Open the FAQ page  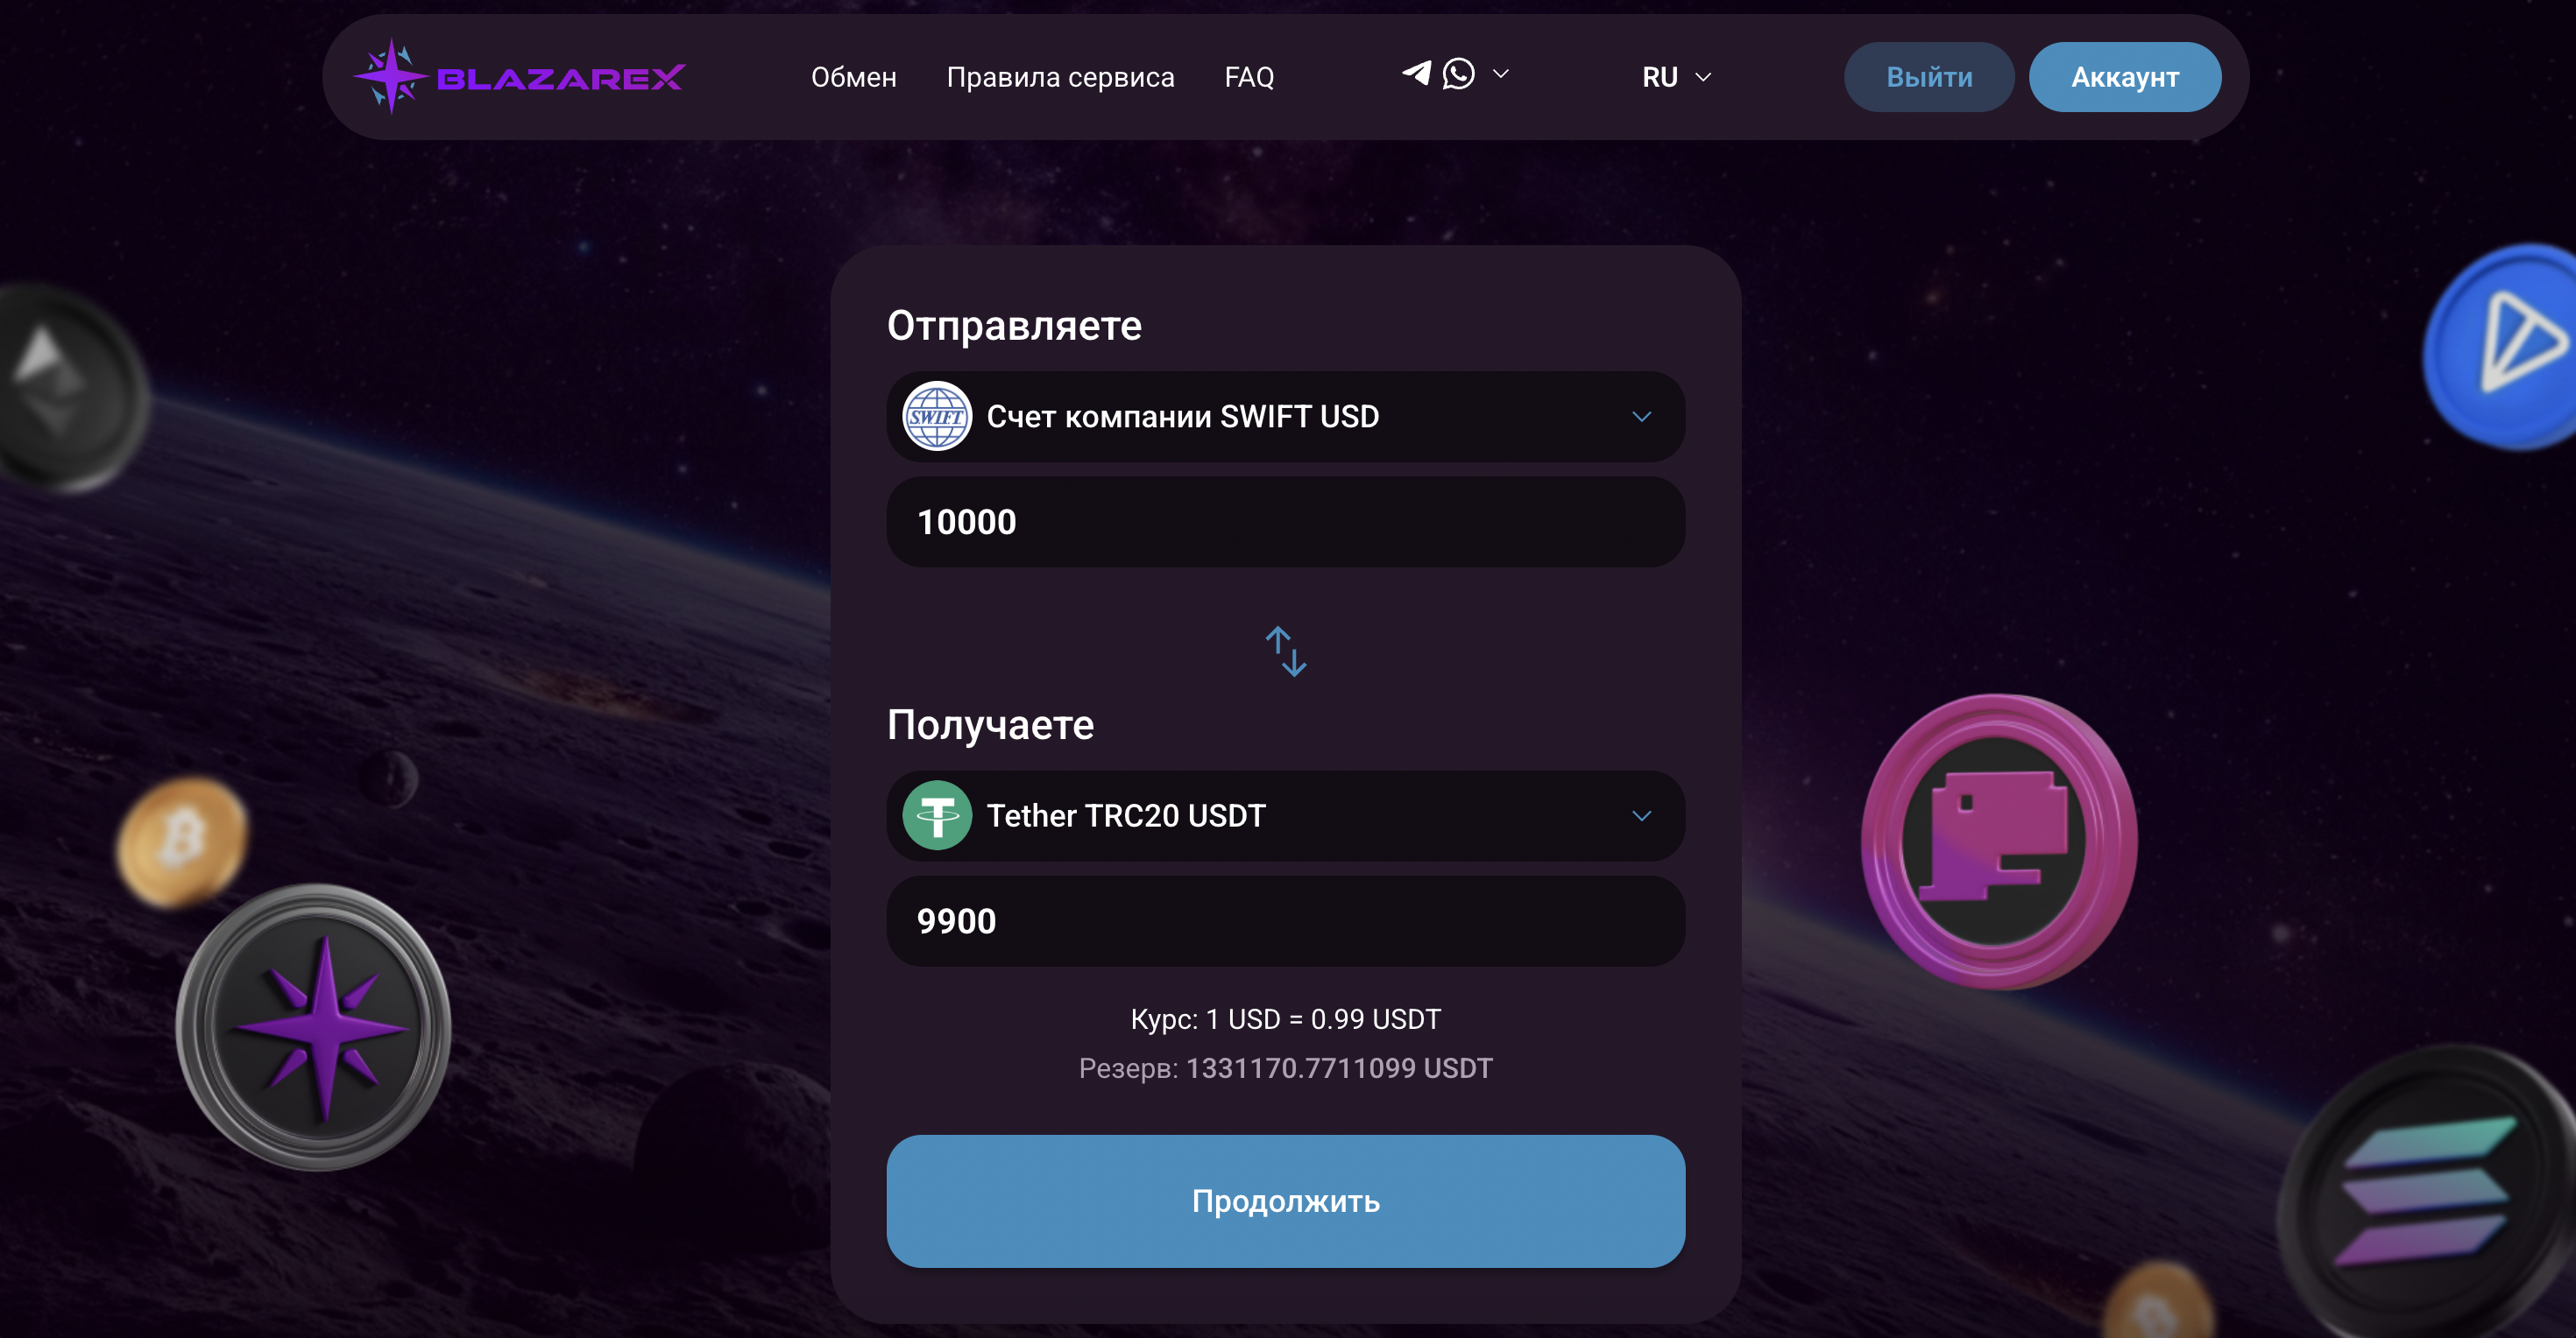click(x=1249, y=77)
